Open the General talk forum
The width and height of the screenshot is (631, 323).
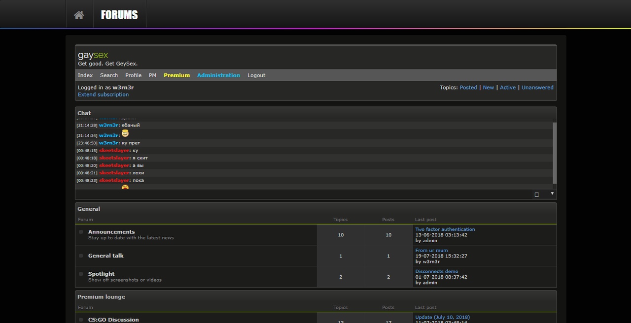point(106,256)
